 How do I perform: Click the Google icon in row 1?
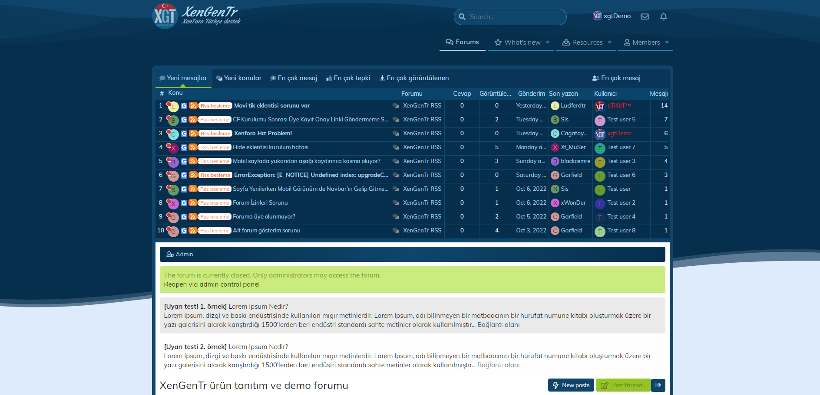coord(184,106)
